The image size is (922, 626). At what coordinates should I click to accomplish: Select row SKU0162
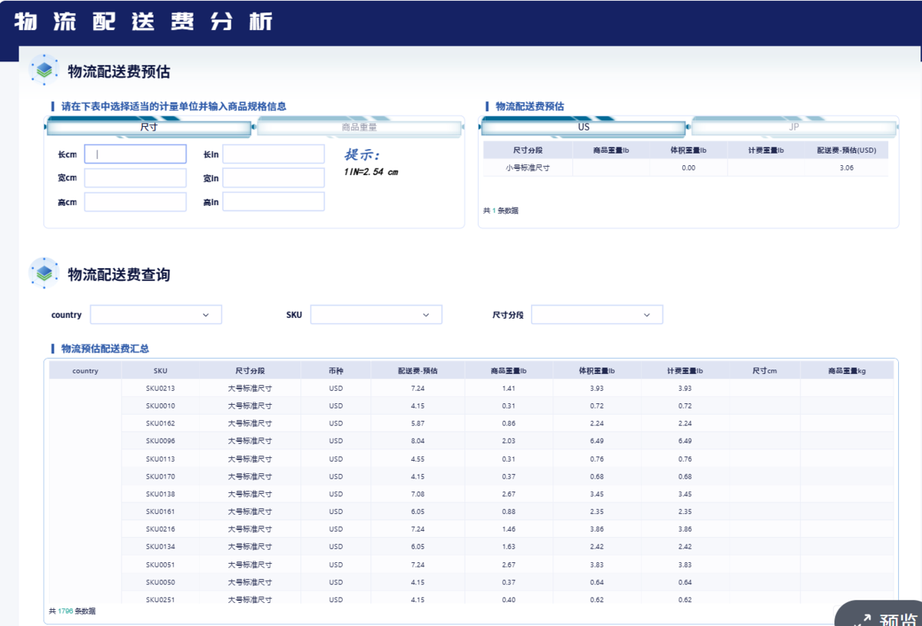507,423
